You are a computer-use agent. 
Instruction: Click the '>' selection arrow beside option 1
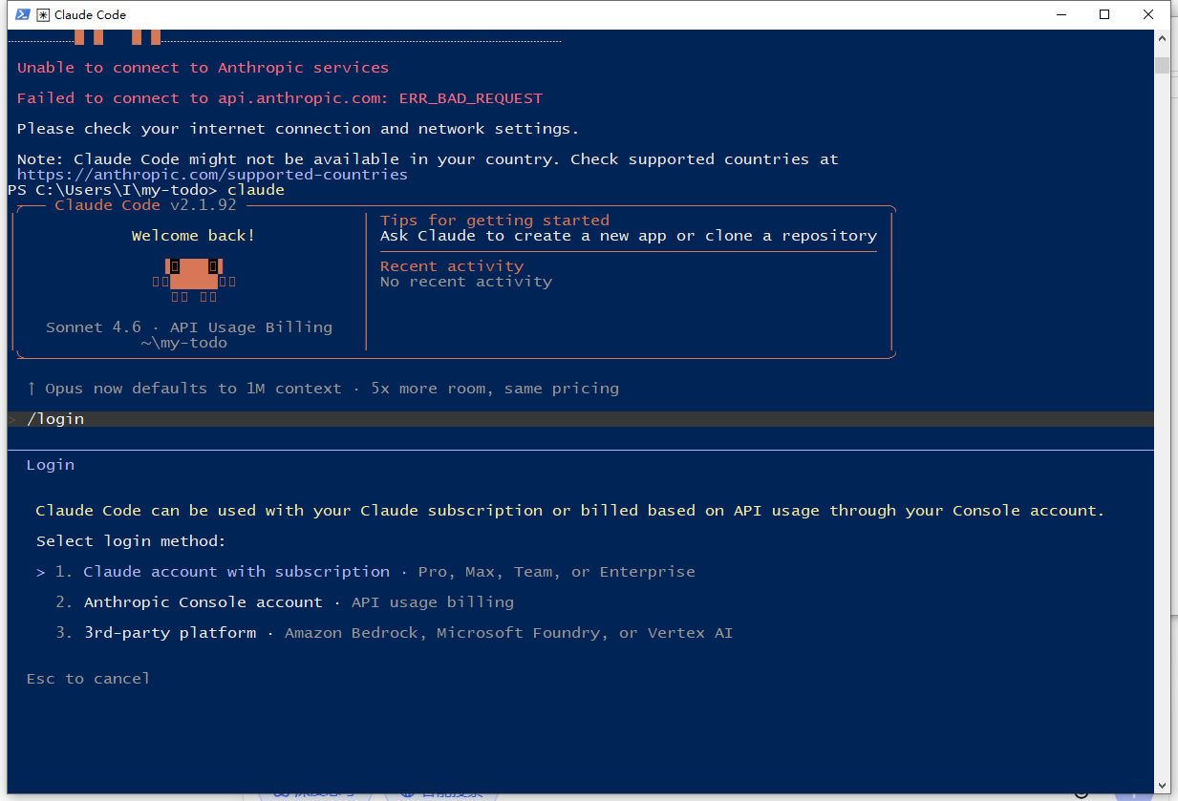point(41,572)
